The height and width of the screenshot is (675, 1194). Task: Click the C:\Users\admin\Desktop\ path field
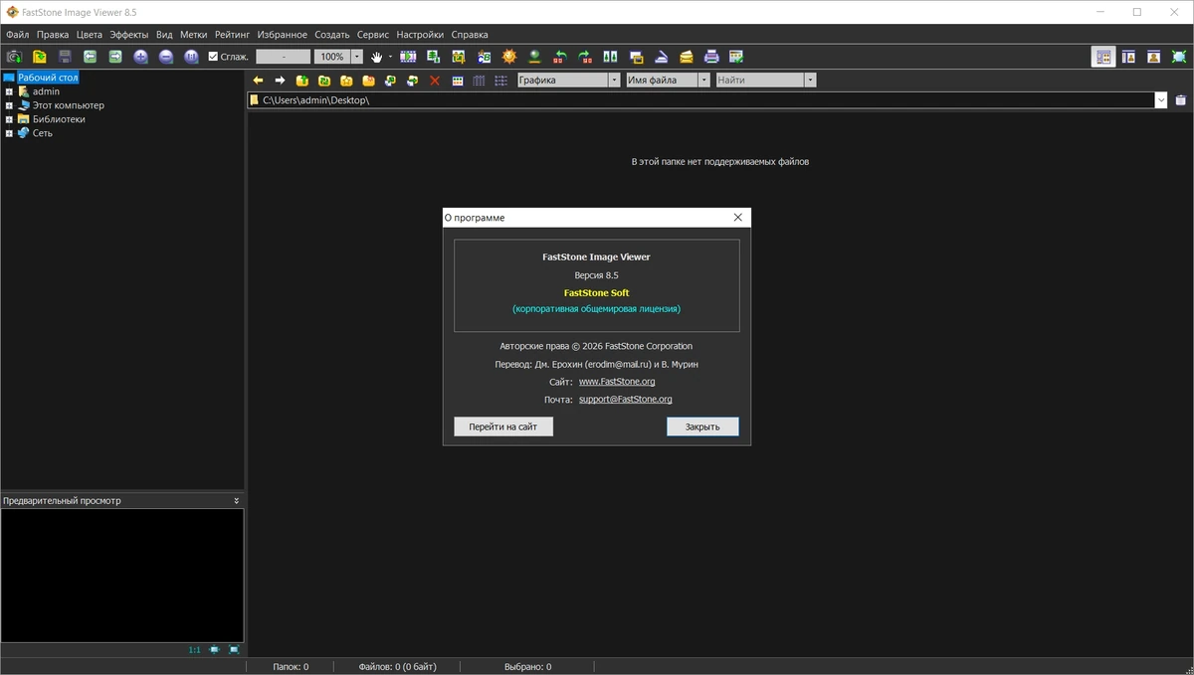[x=701, y=100]
